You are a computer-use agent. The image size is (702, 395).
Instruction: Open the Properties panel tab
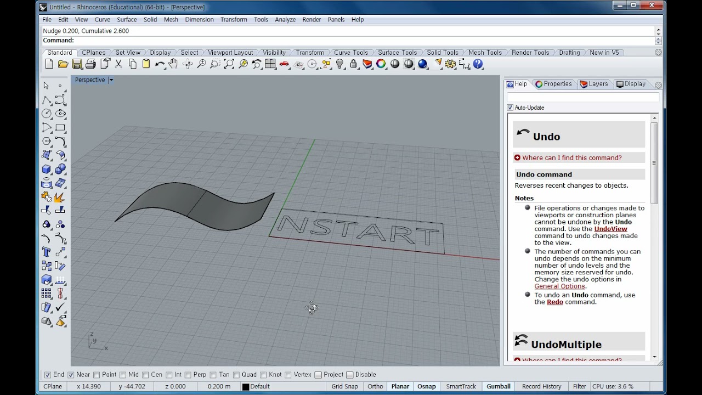(554, 84)
